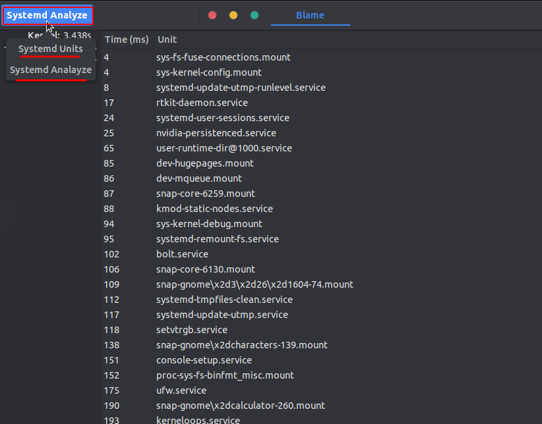This screenshot has width=542, height=424.
Task: Click the yellow circle icon in header
Action: pos(233,15)
